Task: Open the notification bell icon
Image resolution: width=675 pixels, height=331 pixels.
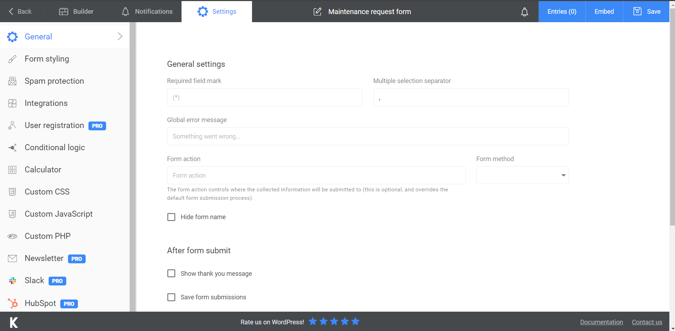Action: coord(525,12)
